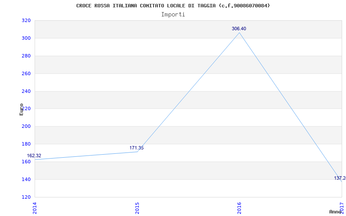Click the Euro y-axis title
This screenshot has width=346, height=216.
tap(21, 109)
